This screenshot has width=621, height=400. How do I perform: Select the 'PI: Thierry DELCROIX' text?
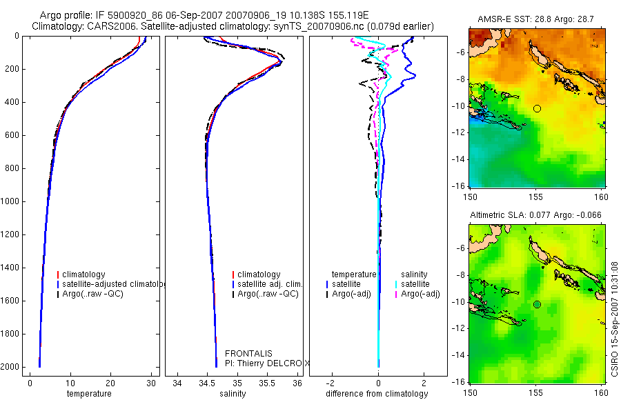pos(268,363)
